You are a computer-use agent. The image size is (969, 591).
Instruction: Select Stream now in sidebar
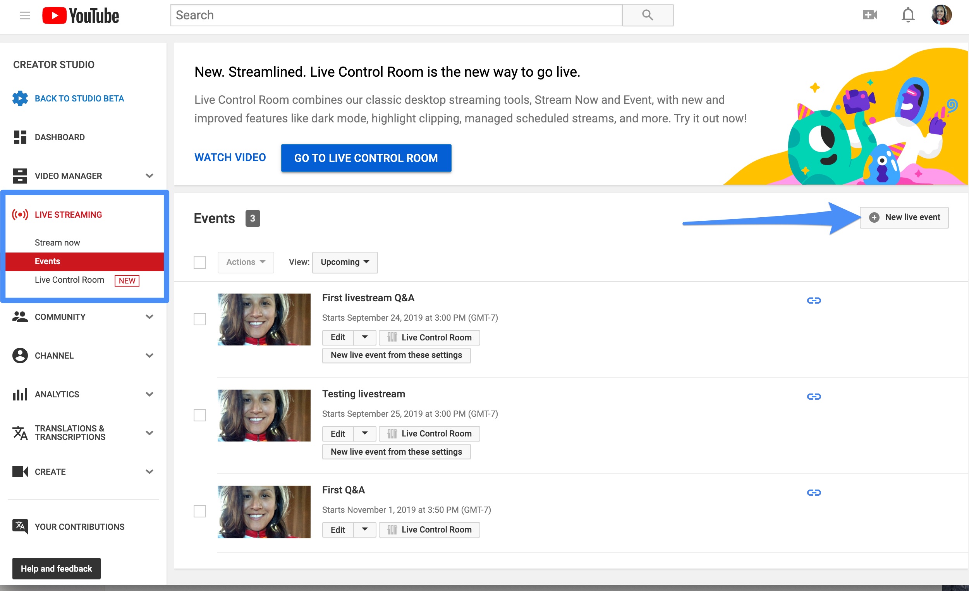tap(57, 242)
